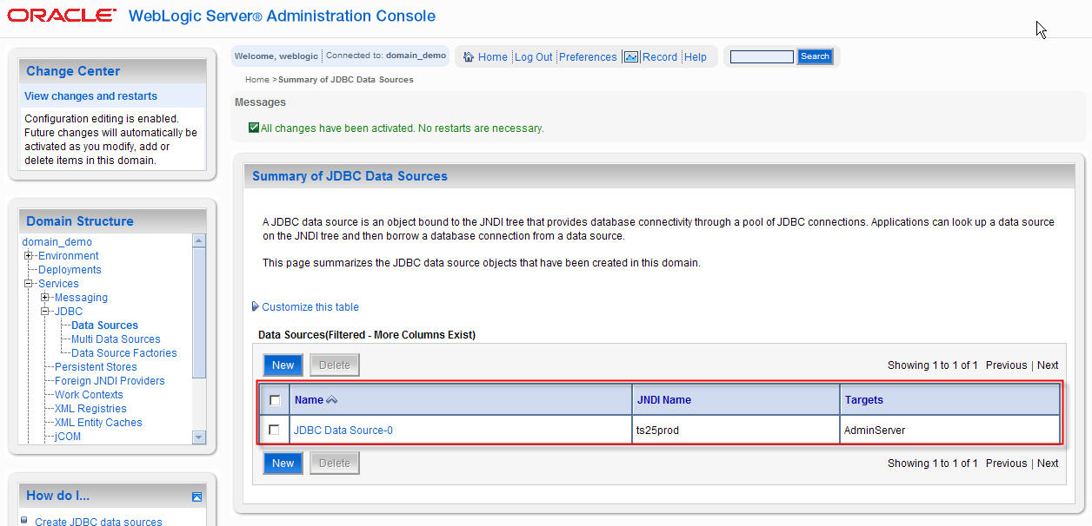The image size is (1092, 526).
Task: Select domain_demo root in tree
Action: (57, 242)
